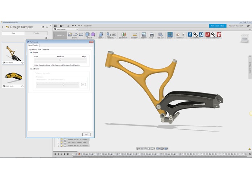The image size is (252, 179).
Task: Select the Joint icon in Assemble
Action: pos(114,34)
